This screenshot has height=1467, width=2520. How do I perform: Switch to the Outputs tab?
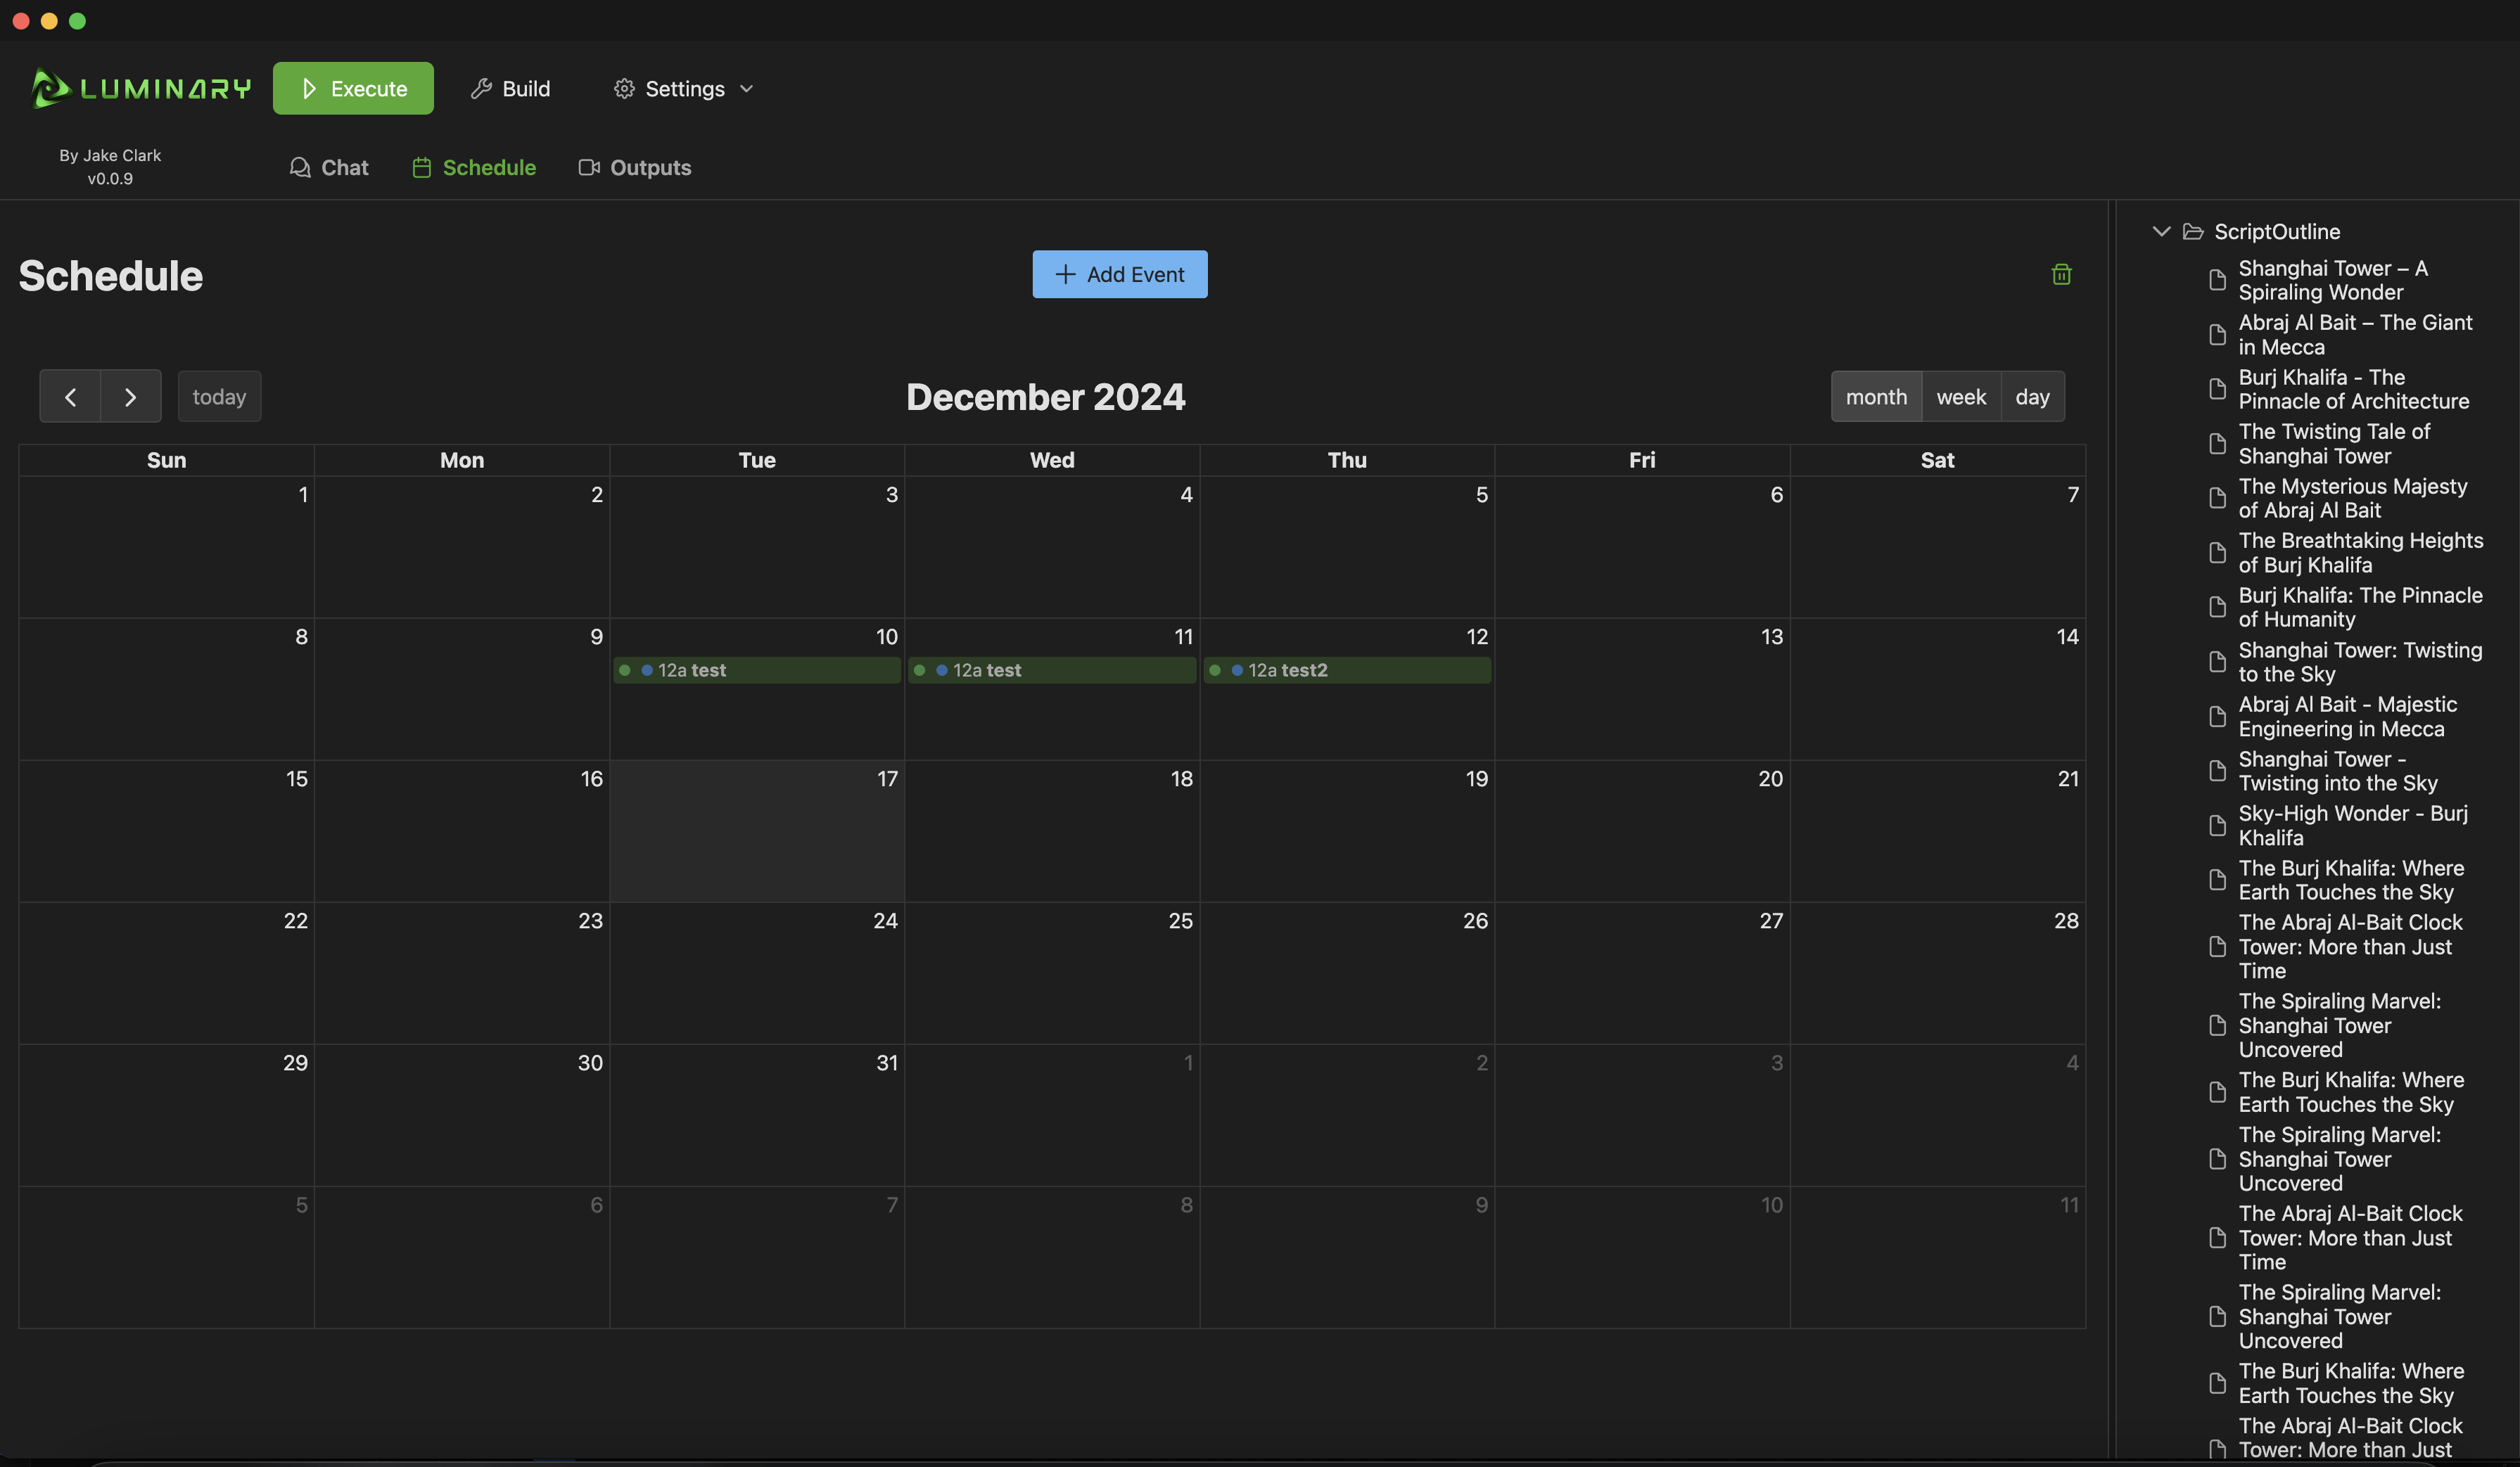click(635, 167)
